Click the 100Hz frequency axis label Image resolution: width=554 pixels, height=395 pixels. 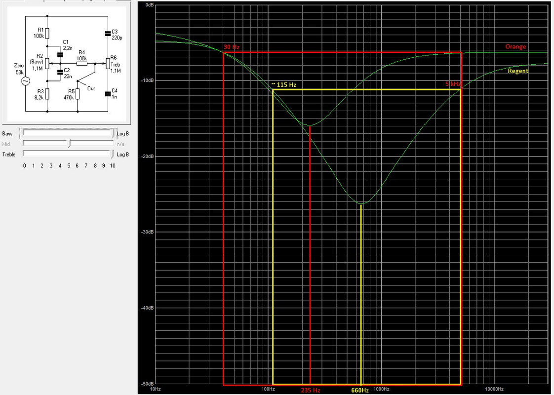click(x=268, y=389)
